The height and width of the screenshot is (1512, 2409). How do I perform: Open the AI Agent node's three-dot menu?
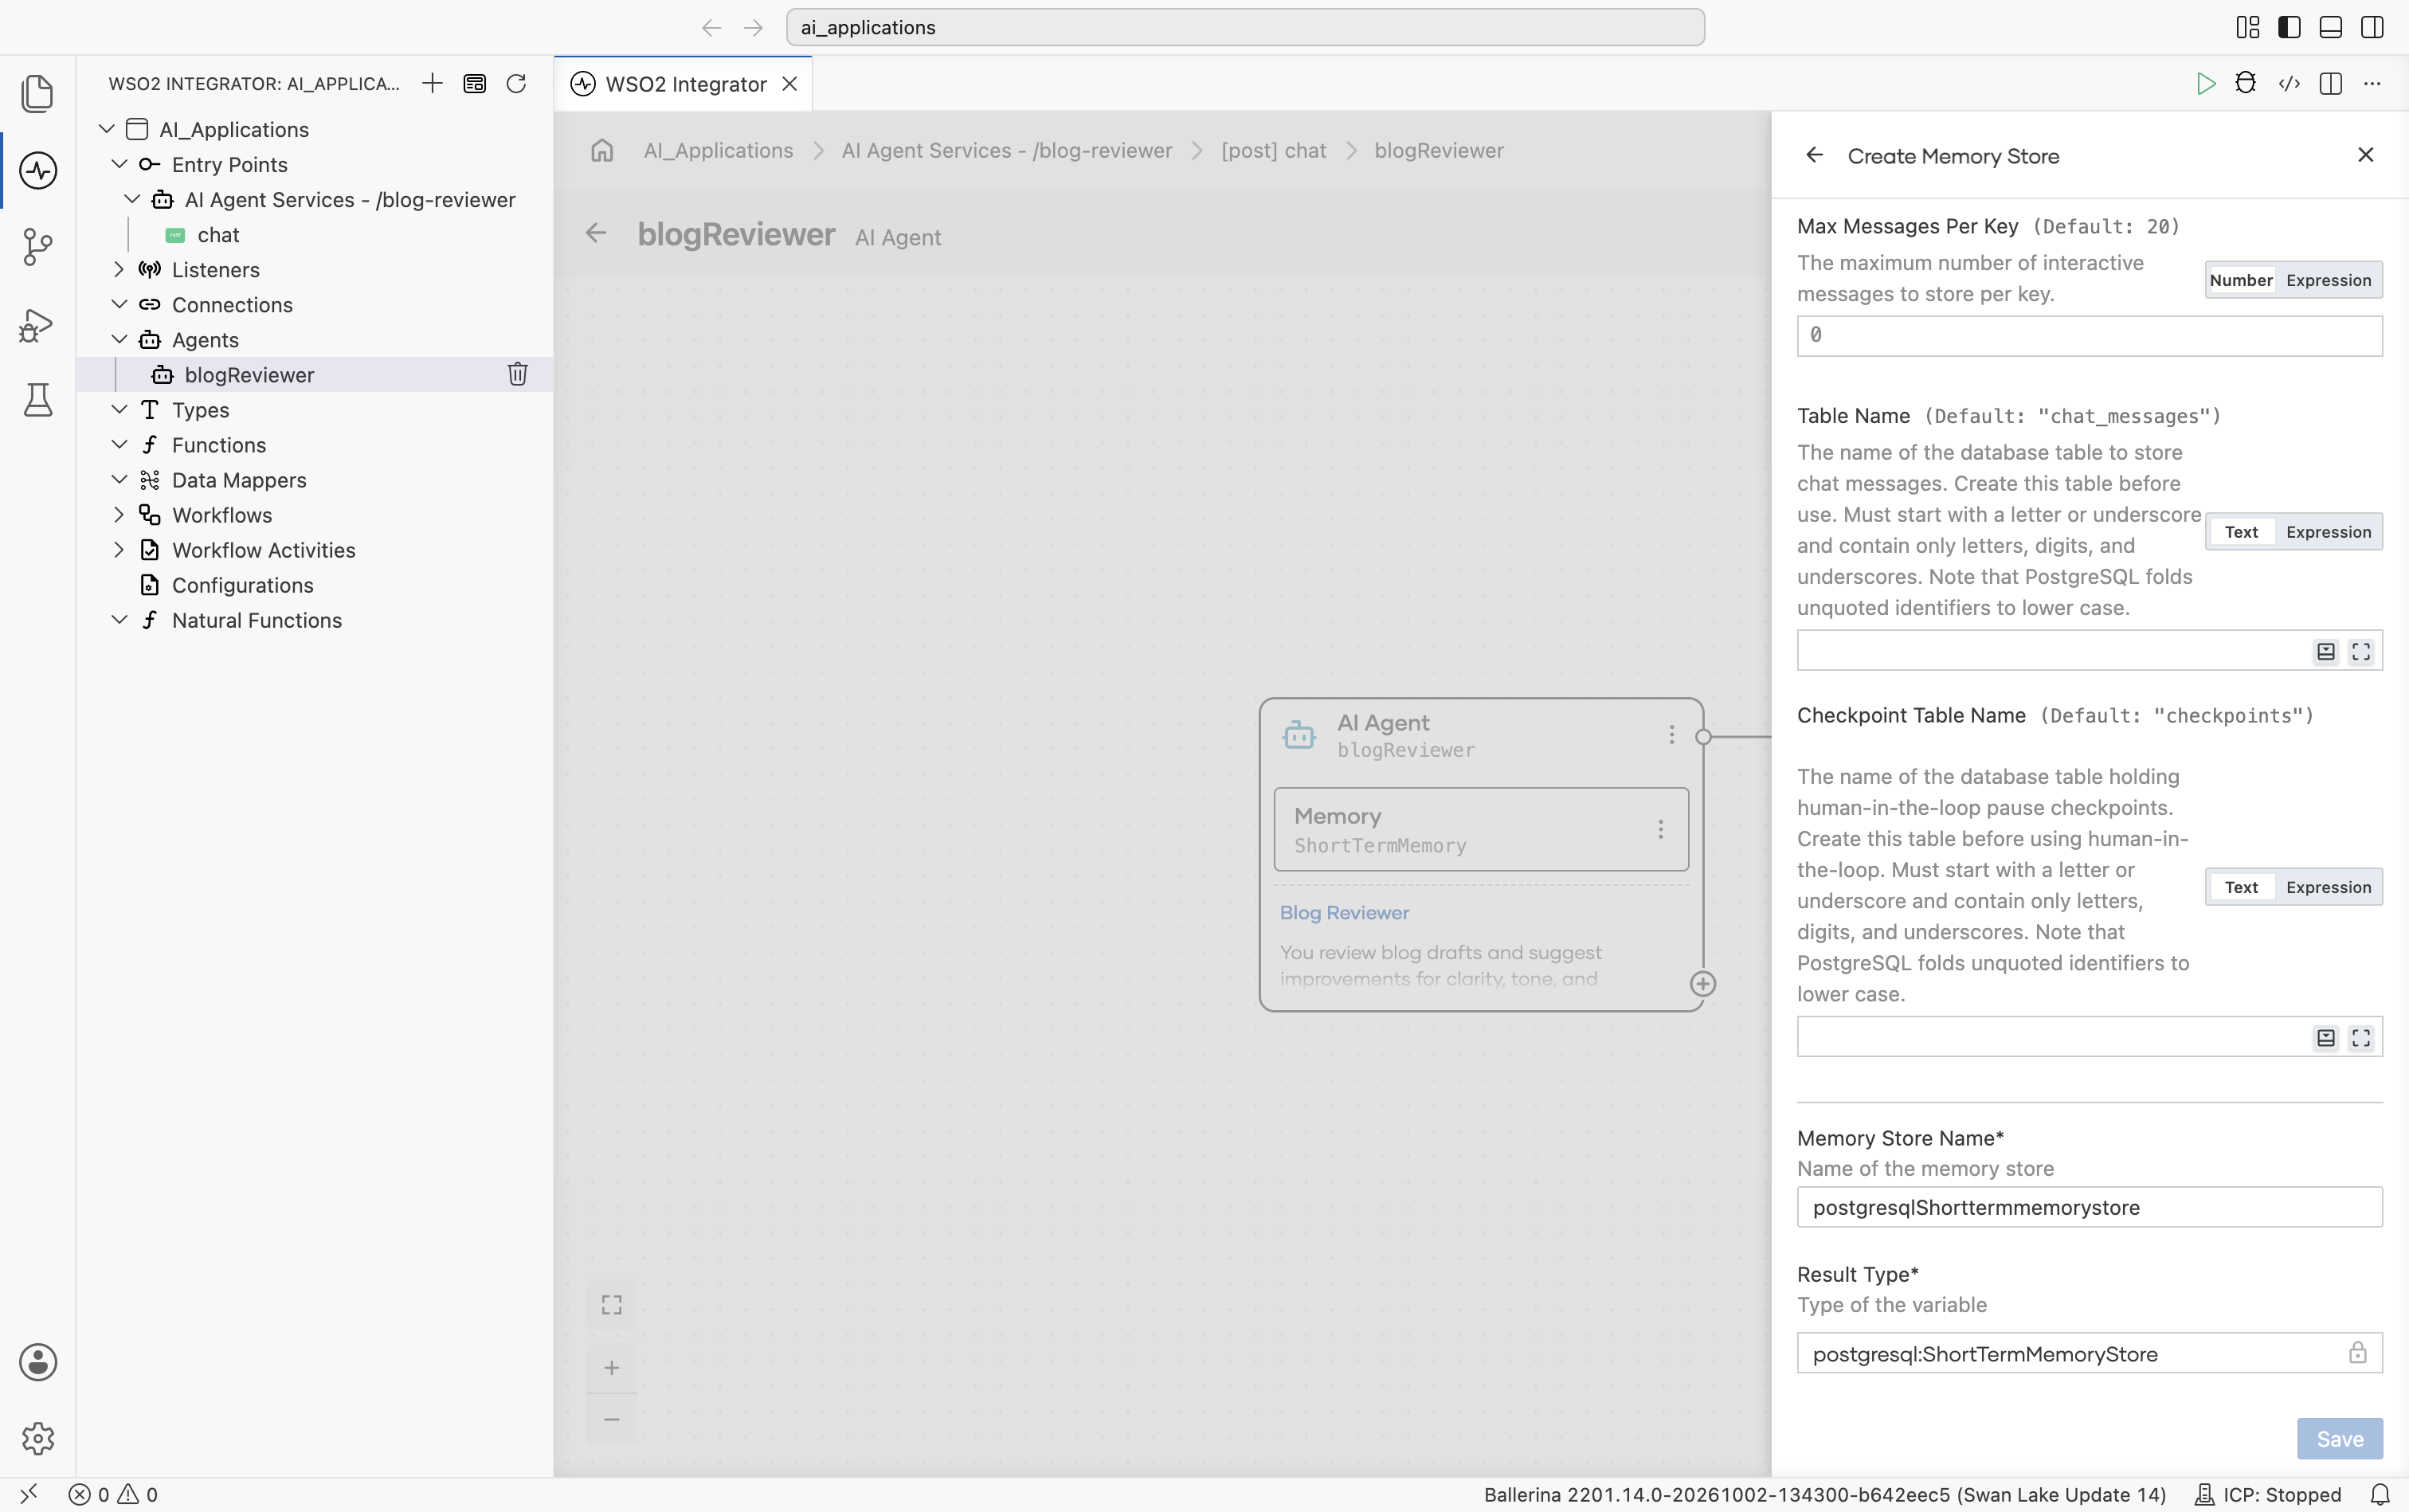coord(1671,735)
